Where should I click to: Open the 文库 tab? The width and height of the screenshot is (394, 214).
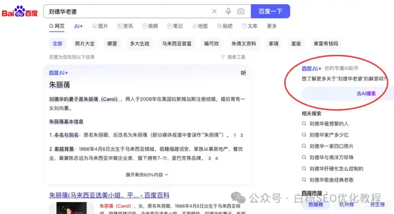250,26
